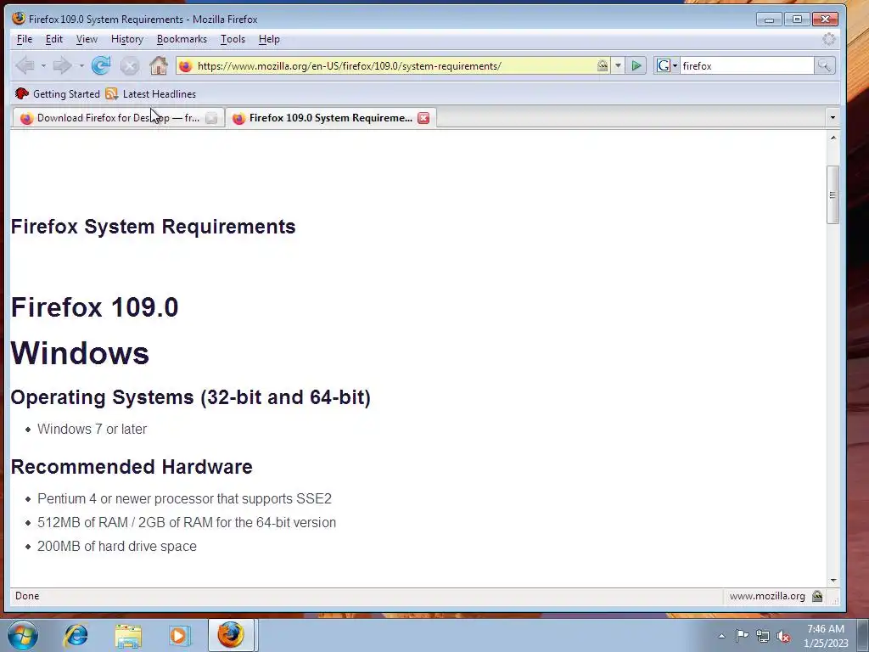Viewport: 869px width, 652px height.
Task: Click the search box containing firefox
Action: point(747,66)
